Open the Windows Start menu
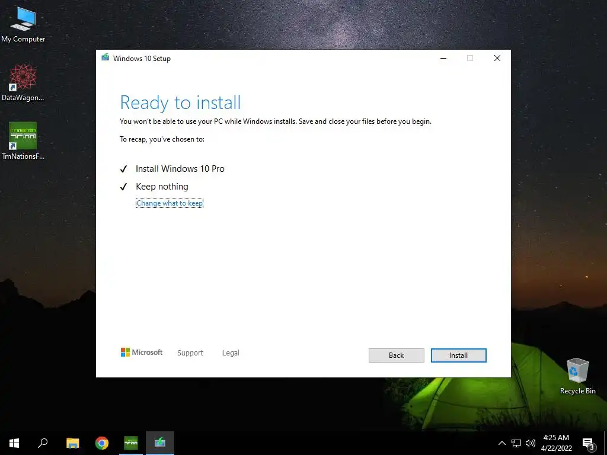This screenshot has height=455, width=607. click(14, 443)
